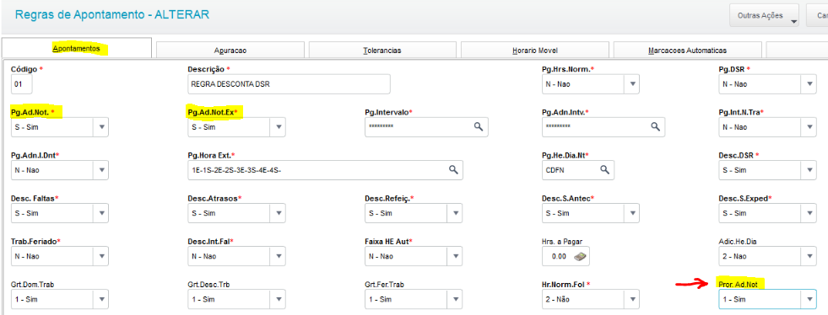Click the Pg.He.Dia.Nt input field
This screenshot has height=315, width=828.
[578, 170]
